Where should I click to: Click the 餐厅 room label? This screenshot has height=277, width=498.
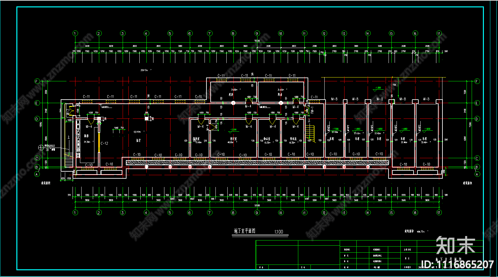pos(138,140)
